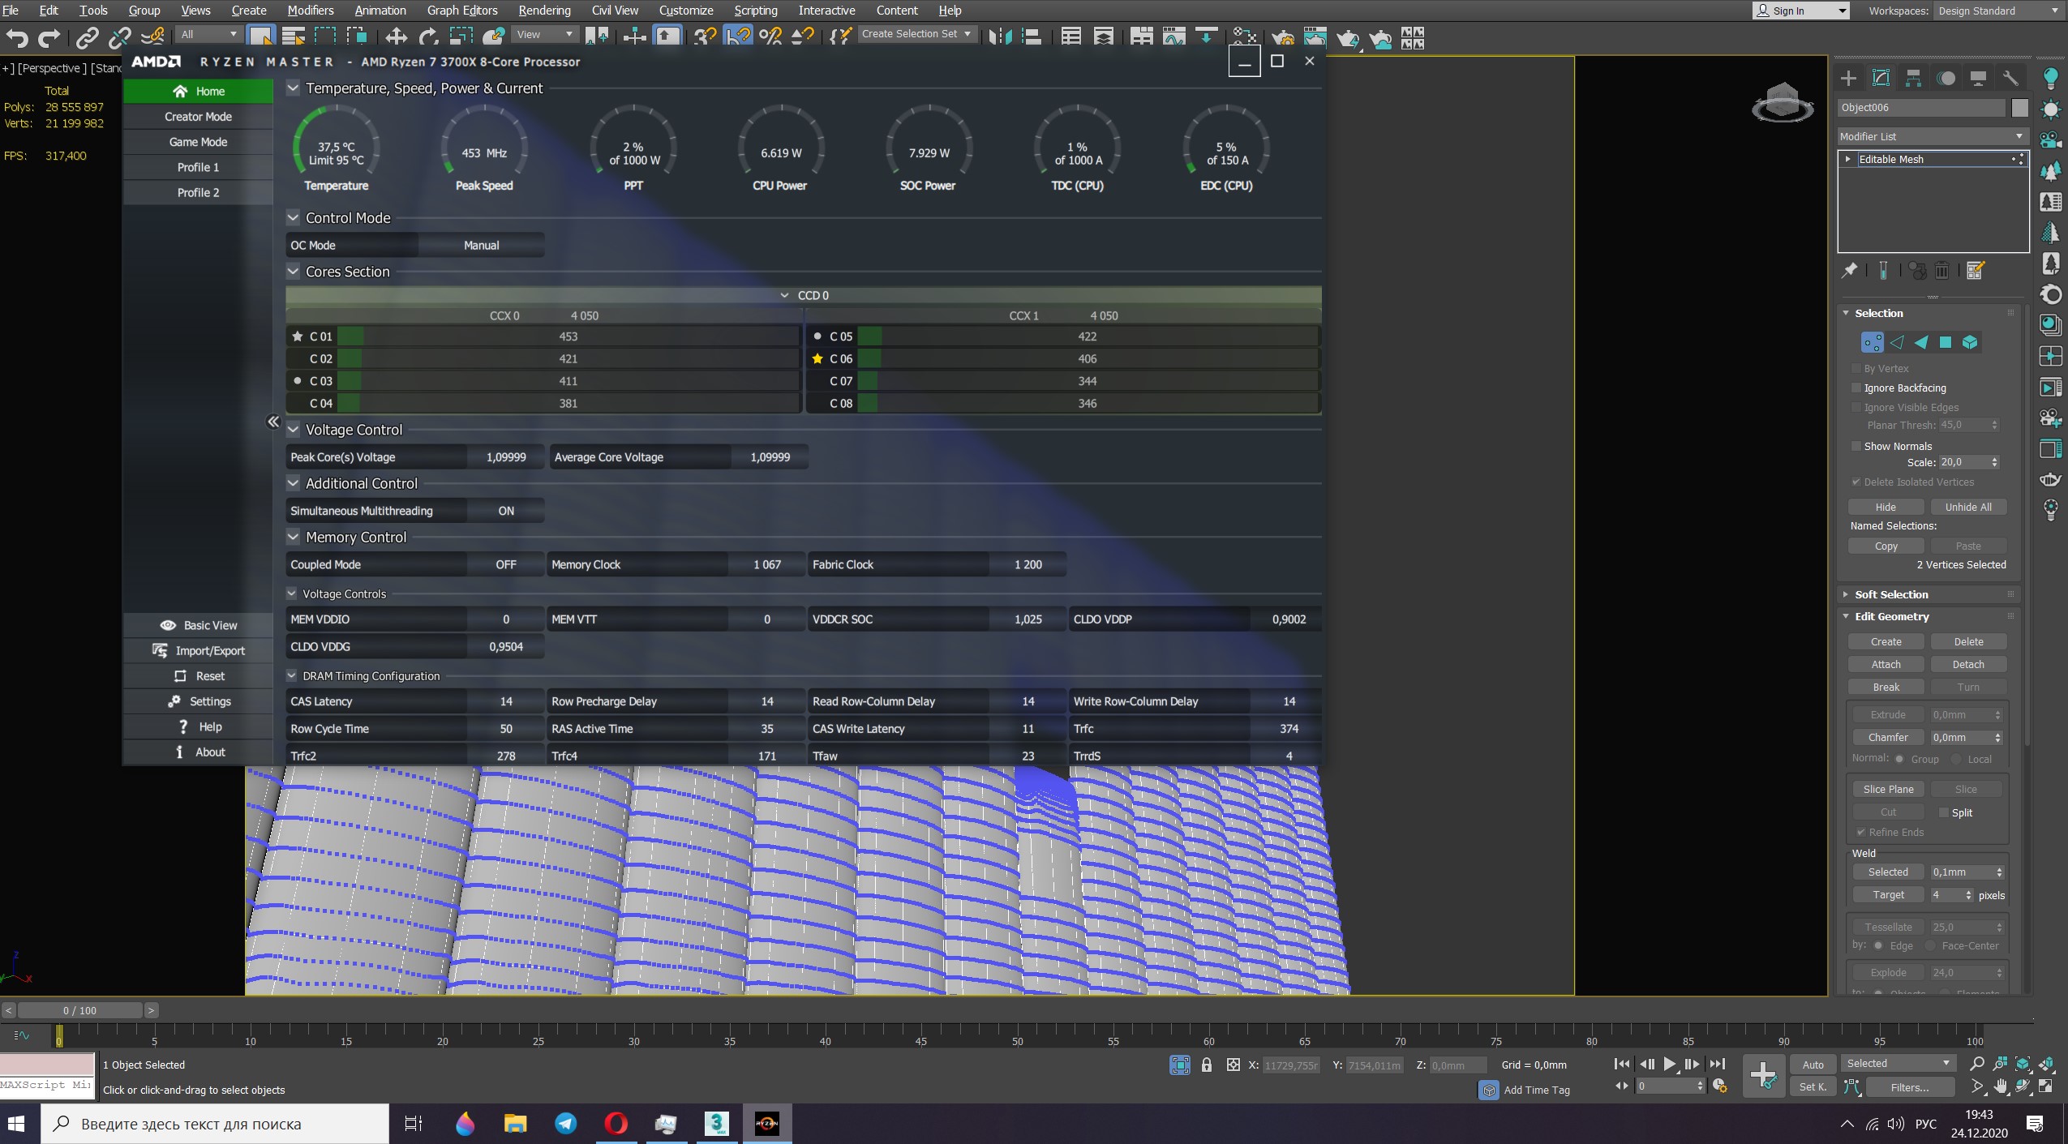The height and width of the screenshot is (1144, 2068).
Task: Collapse the Voltage Control section
Action: point(294,430)
